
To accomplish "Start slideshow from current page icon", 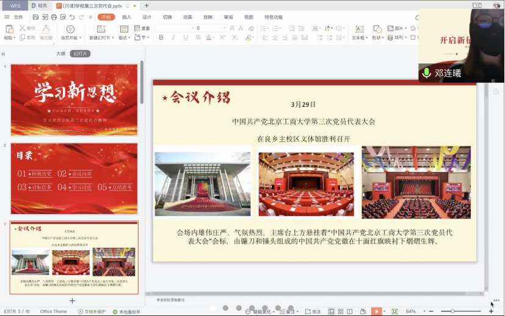I will [x=71, y=29].
